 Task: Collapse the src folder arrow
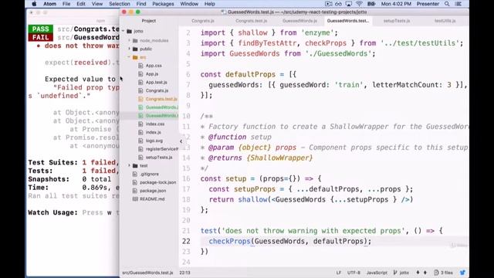pyautogui.click(x=129, y=57)
